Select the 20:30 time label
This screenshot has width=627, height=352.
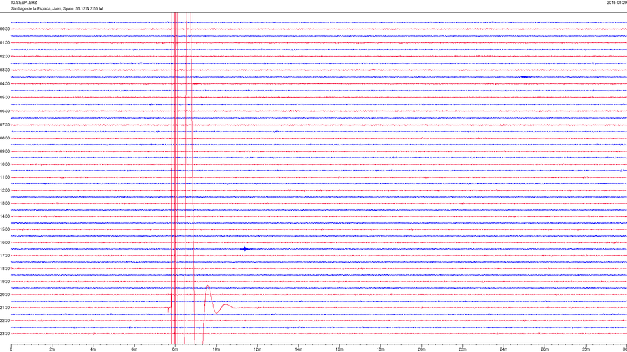coord(5,295)
